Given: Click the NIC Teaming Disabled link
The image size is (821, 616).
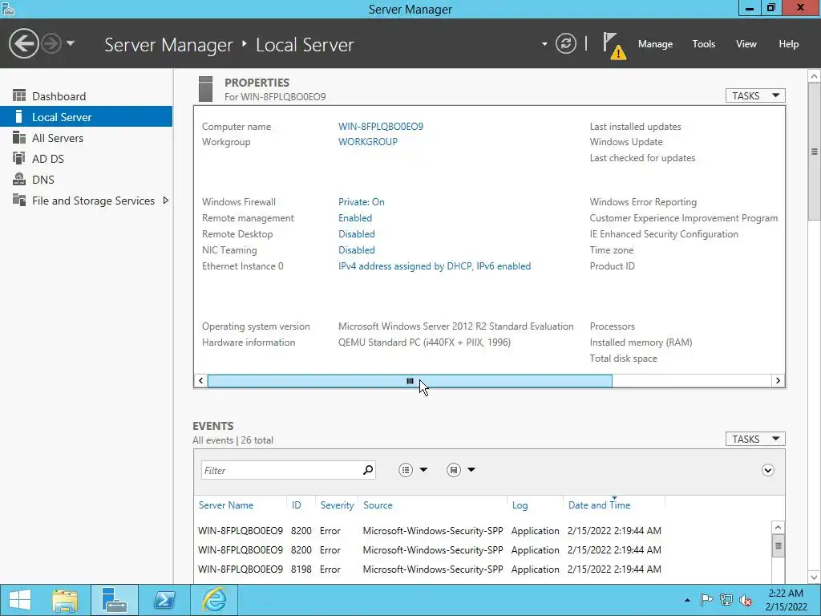Looking at the screenshot, I should tap(357, 250).
